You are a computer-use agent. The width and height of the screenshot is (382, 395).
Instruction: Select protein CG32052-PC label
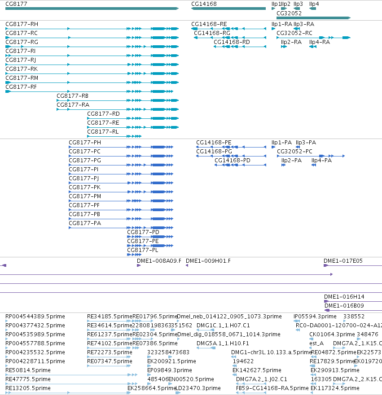pos(295,152)
